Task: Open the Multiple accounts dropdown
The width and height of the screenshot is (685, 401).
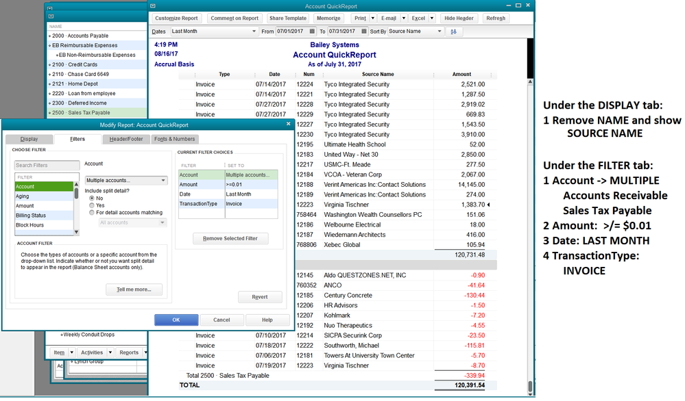Action: coord(125,181)
